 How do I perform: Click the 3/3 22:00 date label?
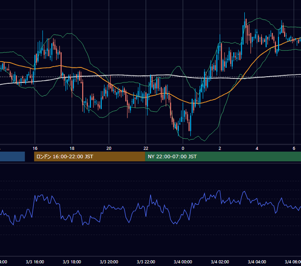146,262
